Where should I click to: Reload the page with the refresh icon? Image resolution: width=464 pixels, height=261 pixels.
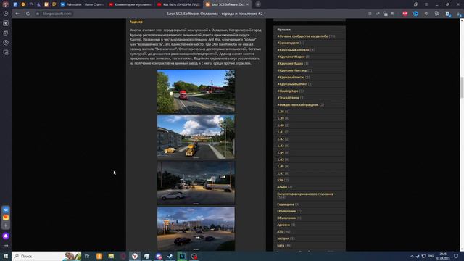[x=28, y=14]
